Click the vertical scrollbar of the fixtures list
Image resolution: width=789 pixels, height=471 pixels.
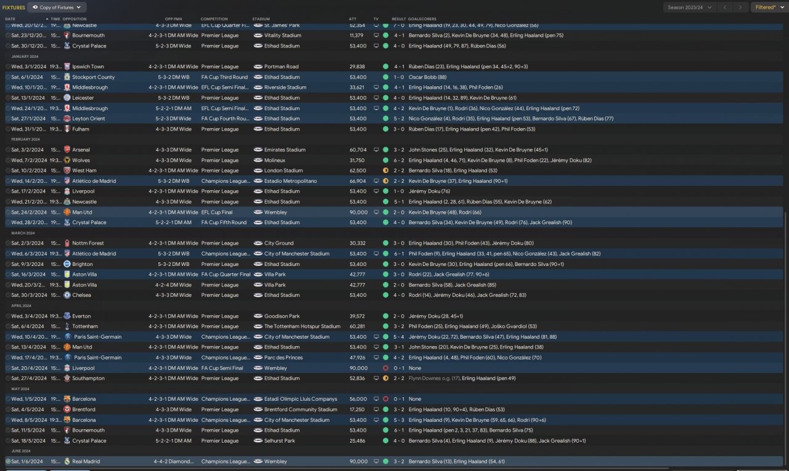786,339
